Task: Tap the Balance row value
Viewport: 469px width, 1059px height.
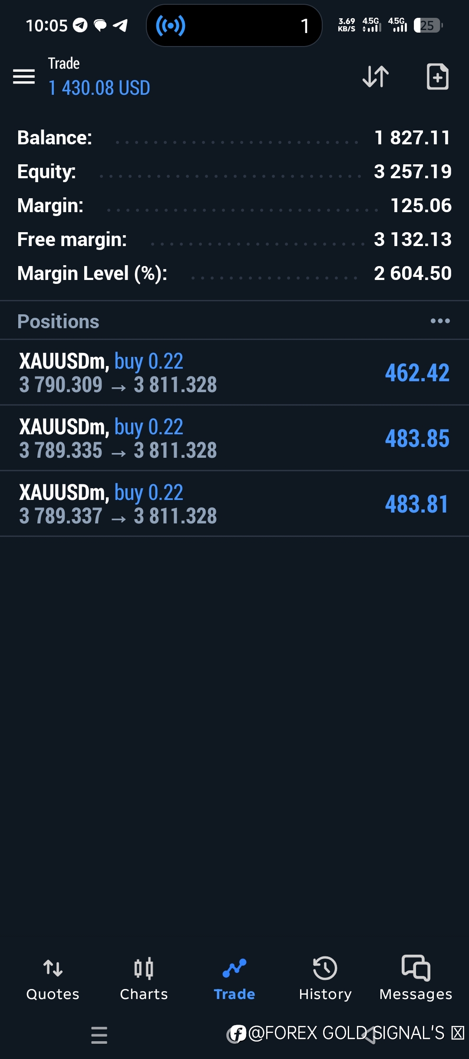Action: [412, 138]
